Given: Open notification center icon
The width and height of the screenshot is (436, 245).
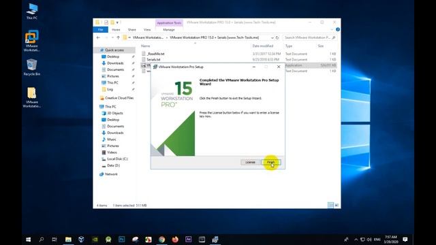Looking at the screenshot, I should click(405, 240).
